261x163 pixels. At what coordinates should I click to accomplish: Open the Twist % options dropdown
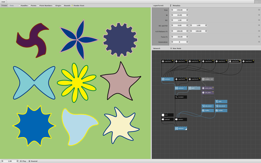259,37
